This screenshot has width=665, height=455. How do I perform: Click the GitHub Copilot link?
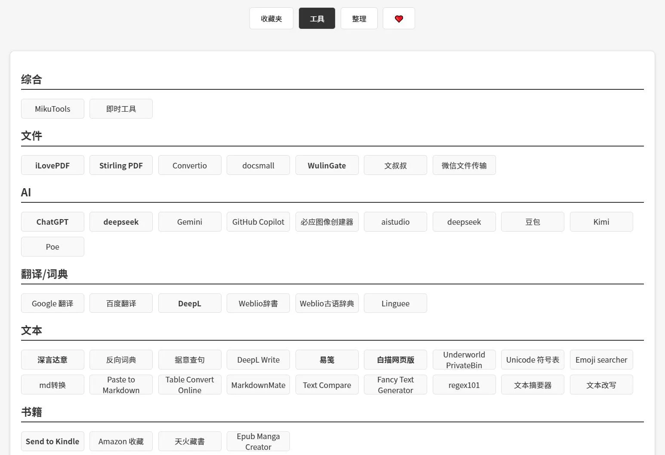[x=258, y=222]
